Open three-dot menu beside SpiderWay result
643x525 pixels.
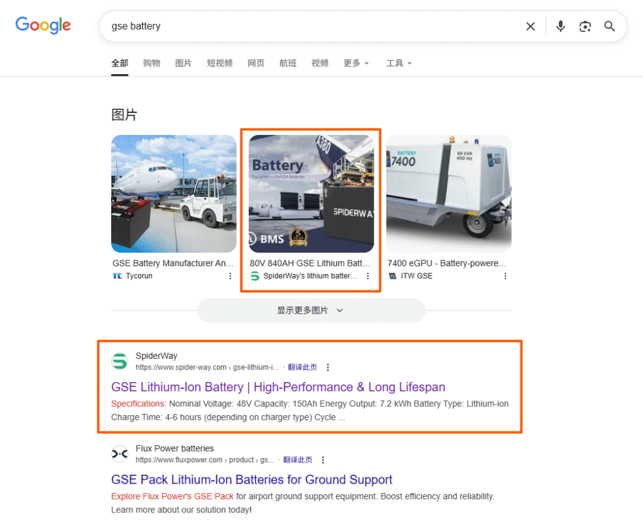[x=328, y=368]
